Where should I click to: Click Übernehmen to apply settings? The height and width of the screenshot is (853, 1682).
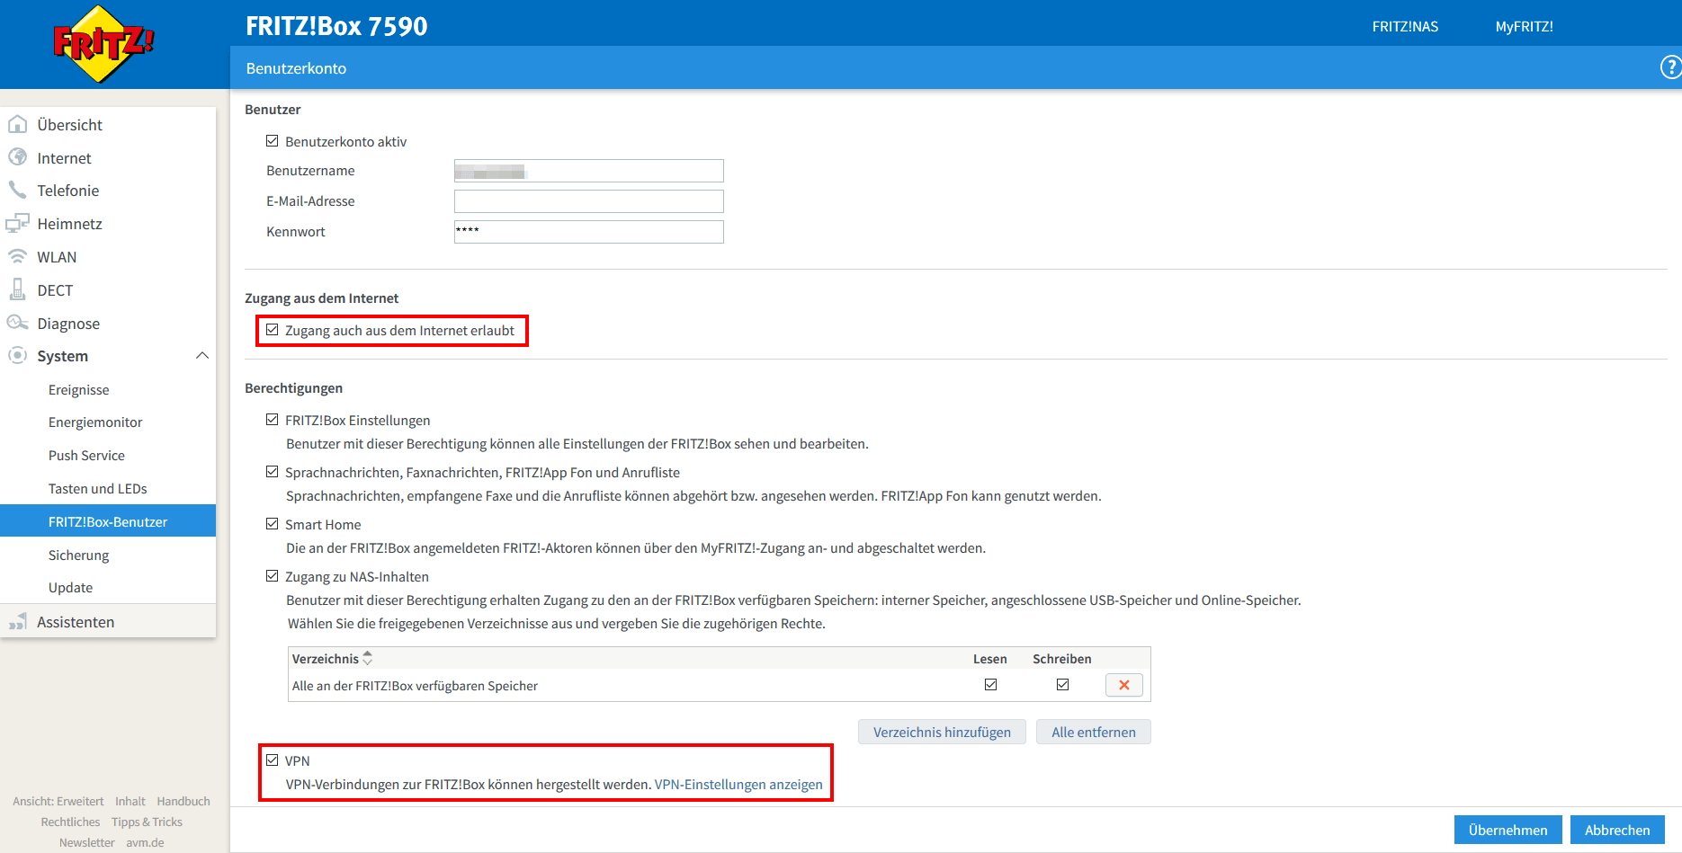pos(1508,830)
